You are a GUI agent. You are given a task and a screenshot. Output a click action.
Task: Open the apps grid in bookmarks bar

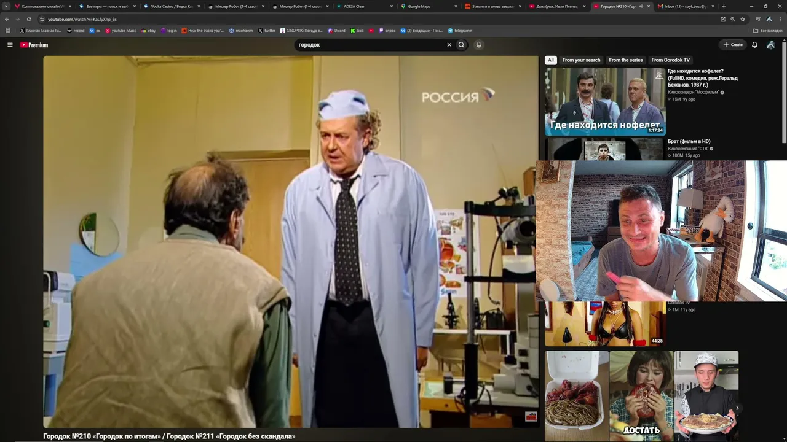(x=8, y=31)
